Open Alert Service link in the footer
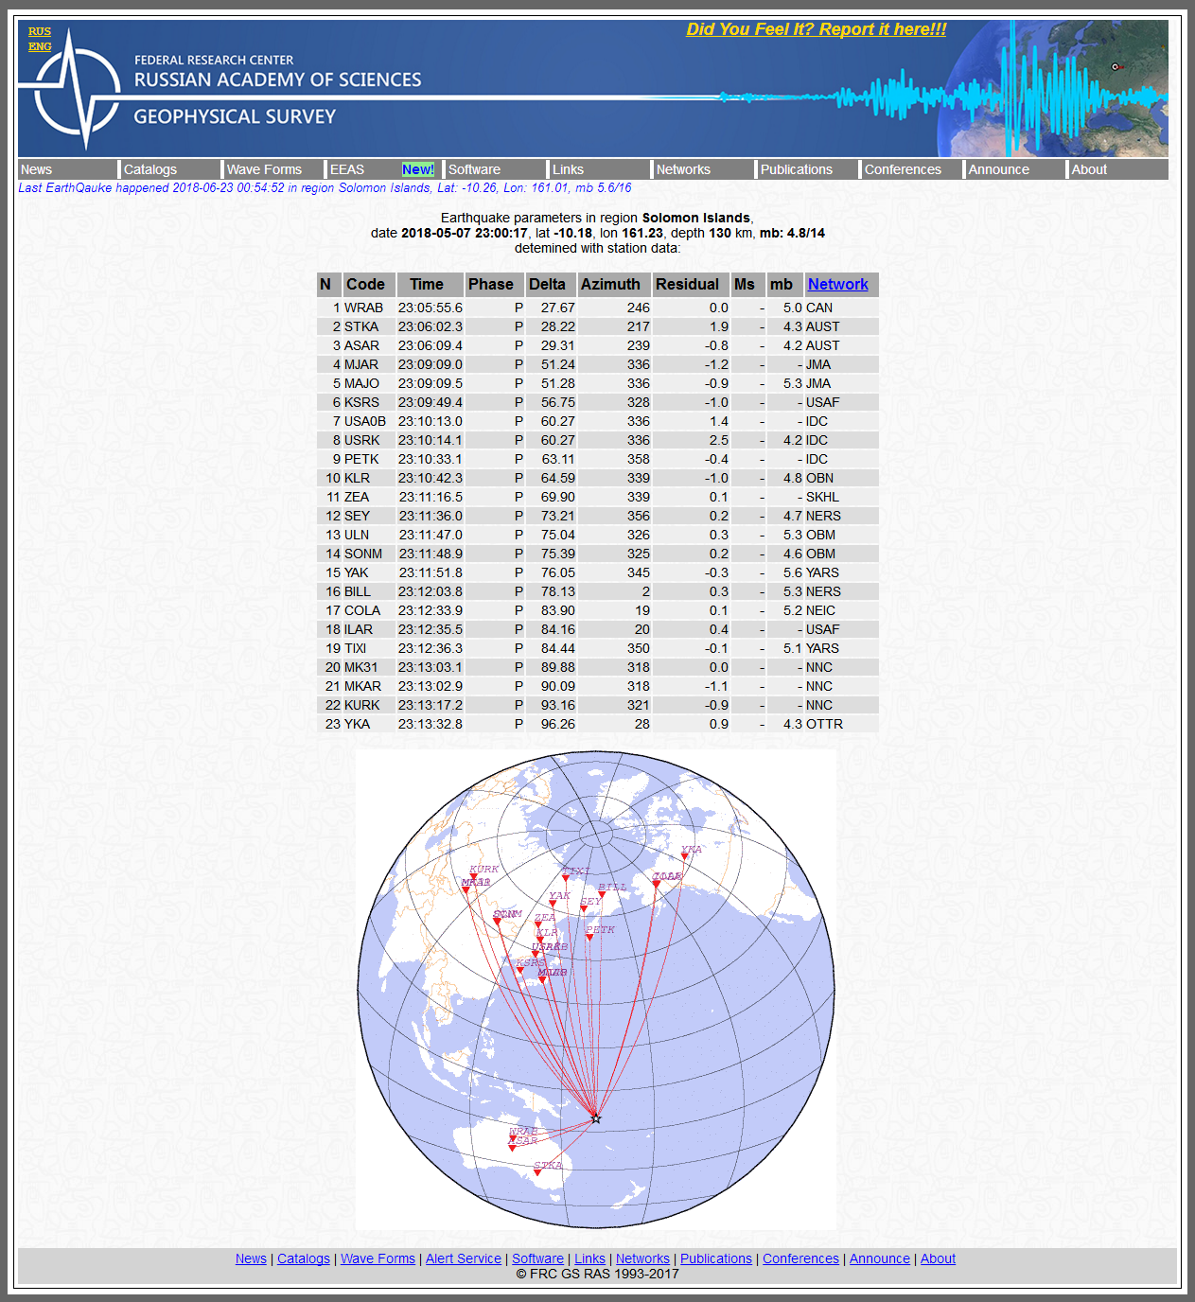 464,1258
